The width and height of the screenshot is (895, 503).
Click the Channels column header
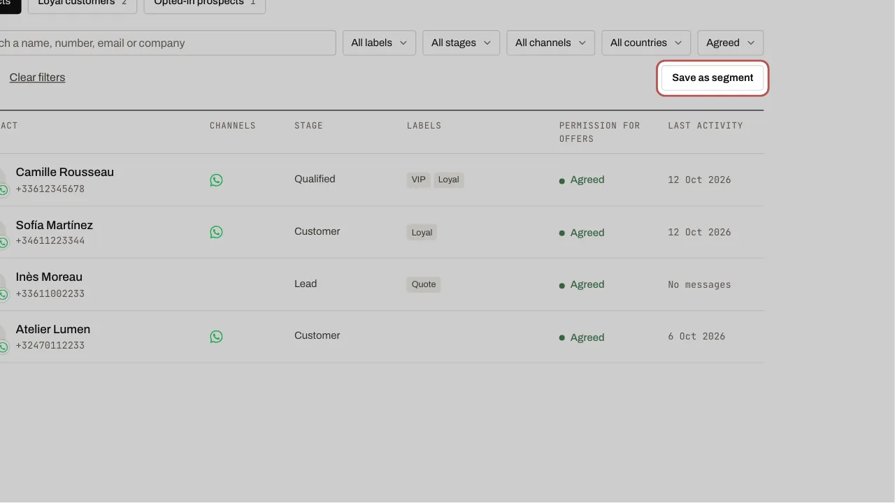click(x=233, y=126)
